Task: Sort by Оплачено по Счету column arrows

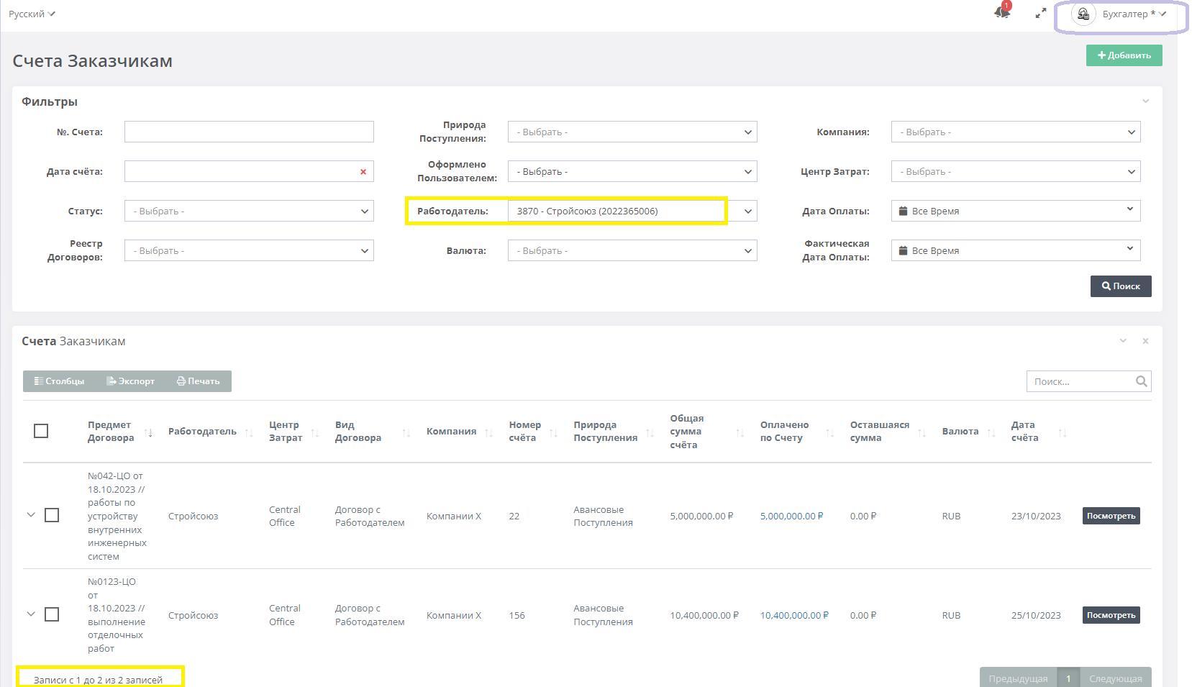Action: point(829,432)
